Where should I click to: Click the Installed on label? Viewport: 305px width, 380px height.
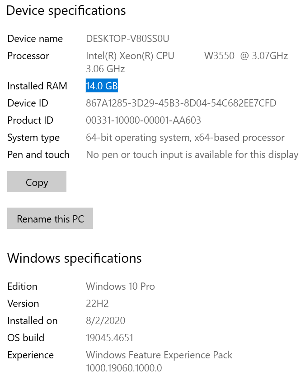click(33, 321)
